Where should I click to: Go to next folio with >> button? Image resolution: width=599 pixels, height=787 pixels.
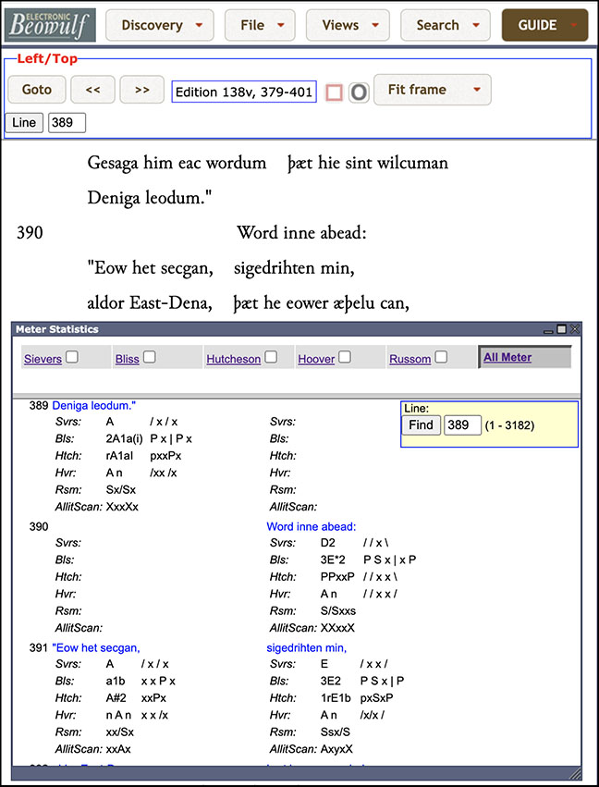(142, 90)
